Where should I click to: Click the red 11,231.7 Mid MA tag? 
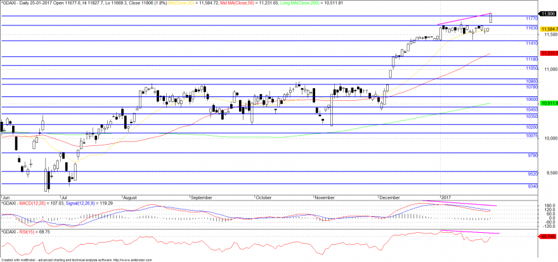tap(548, 53)
